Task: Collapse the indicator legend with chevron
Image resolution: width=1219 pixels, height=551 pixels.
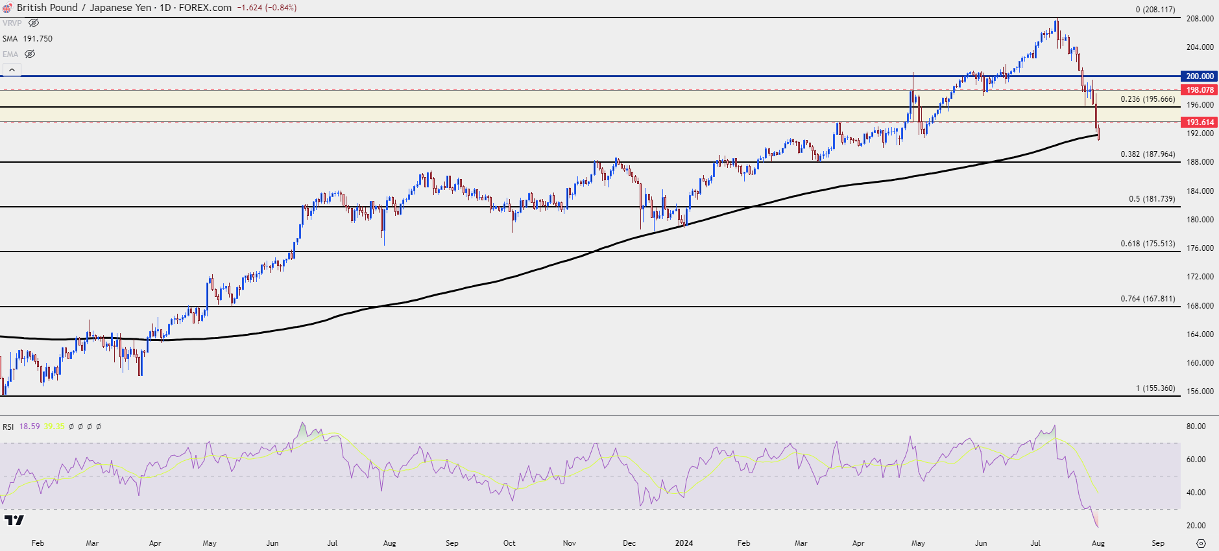Action: coord(12,69)
